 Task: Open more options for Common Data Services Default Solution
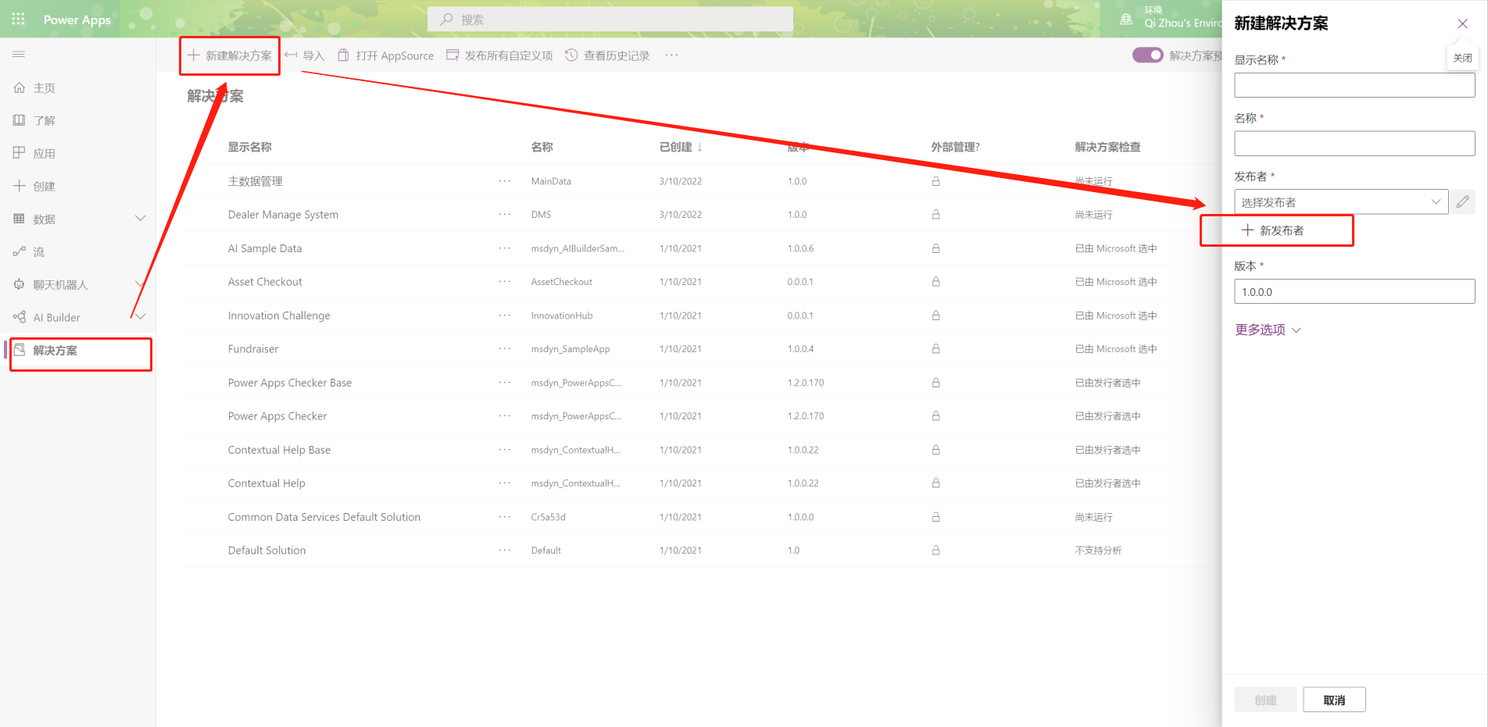(x=505, y=517)
